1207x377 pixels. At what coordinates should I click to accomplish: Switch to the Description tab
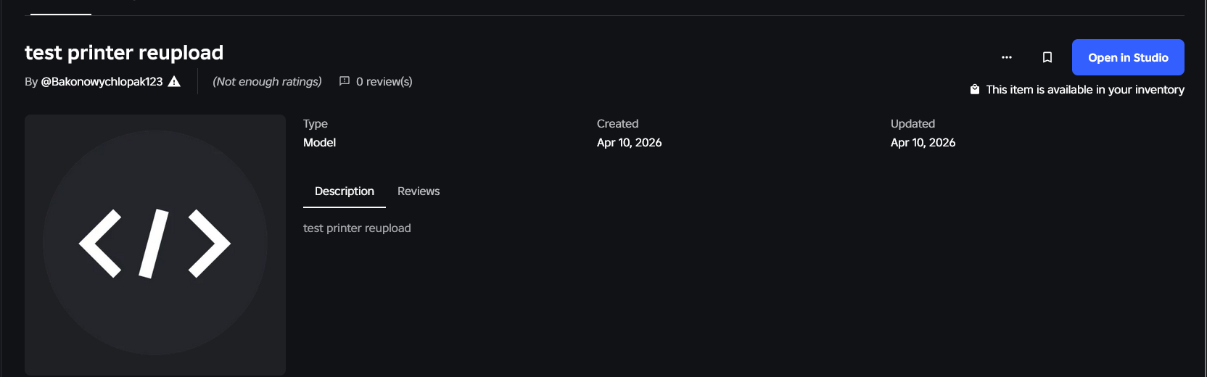[x=344, y=191]
